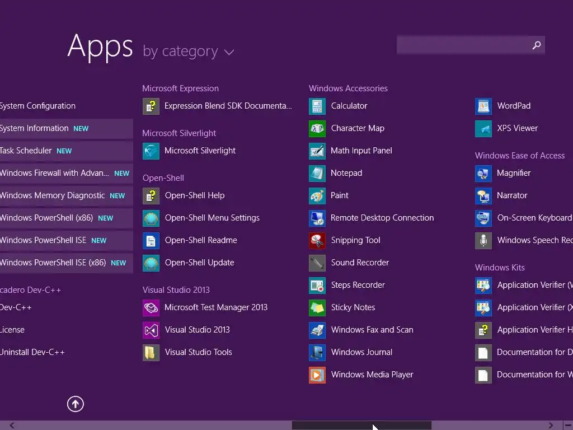This screenshot has height=430, width=573.
Task: Click the horizontal scrollbar thumb
Action: click(x=362, y=426)
